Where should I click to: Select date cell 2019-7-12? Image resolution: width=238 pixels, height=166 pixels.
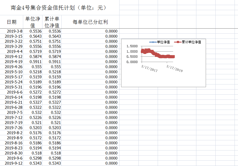(11, 118)
